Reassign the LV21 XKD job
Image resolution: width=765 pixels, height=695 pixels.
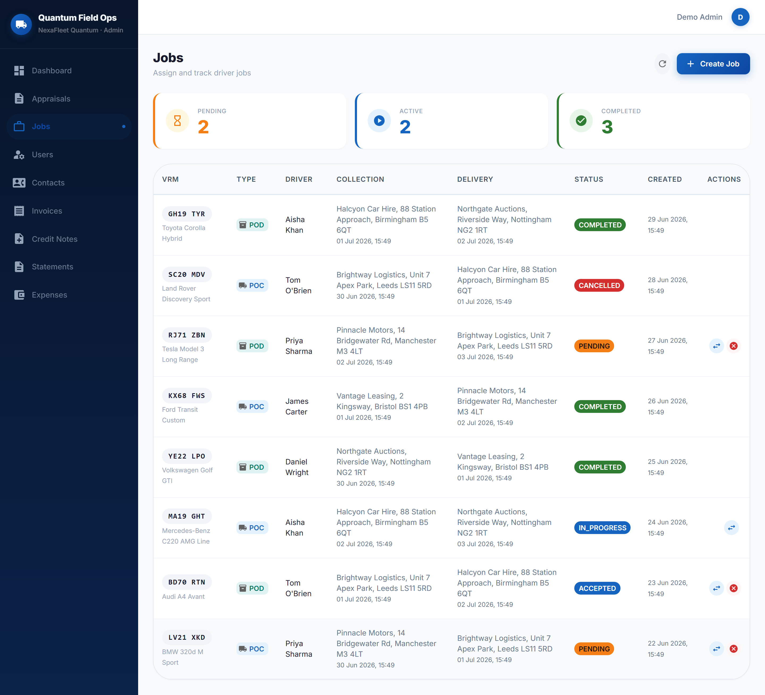coord(716,649)
